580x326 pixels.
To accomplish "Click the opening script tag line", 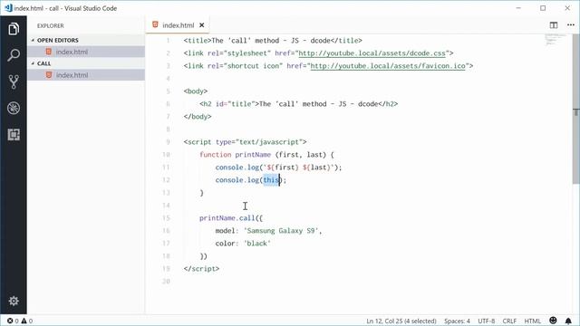I will pyautogui.click(x=245, y=142).
